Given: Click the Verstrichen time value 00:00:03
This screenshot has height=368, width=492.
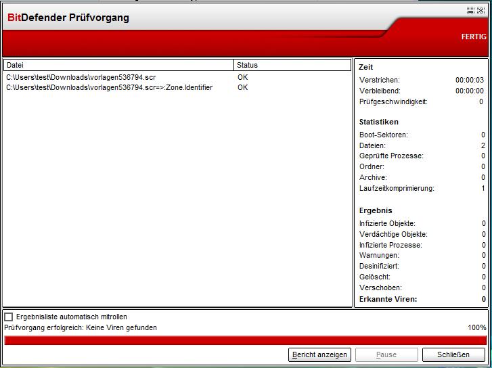Looking at the screenshot, I should pyautogui.click(x=470, y=80).
